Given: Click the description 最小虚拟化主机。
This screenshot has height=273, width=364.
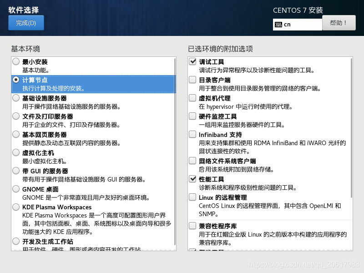Looking at the screenshot, I should pos(45,161).
